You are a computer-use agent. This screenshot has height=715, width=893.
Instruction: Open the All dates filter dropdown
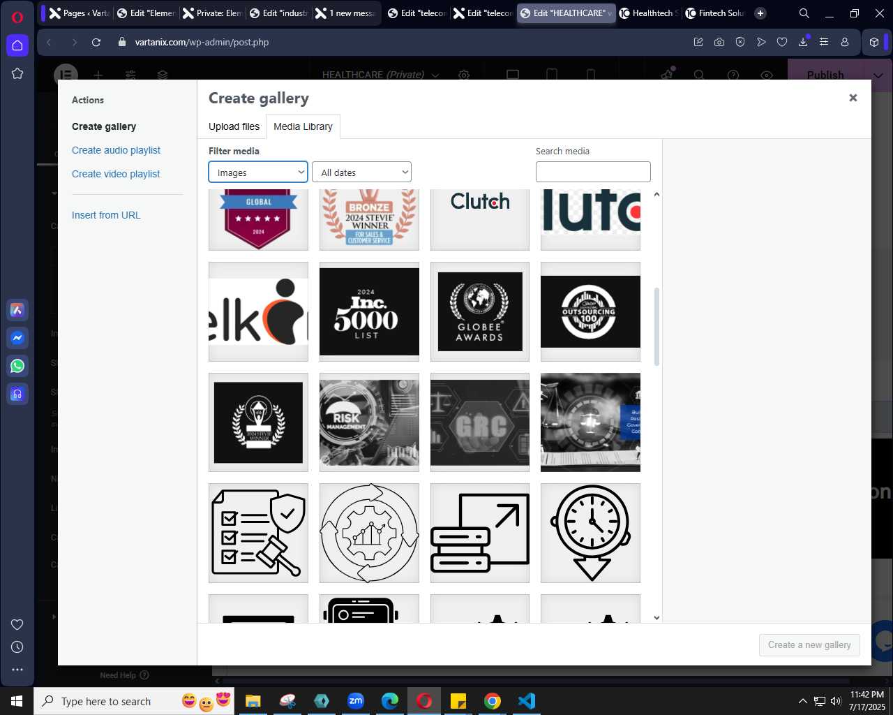click(361, 172)
